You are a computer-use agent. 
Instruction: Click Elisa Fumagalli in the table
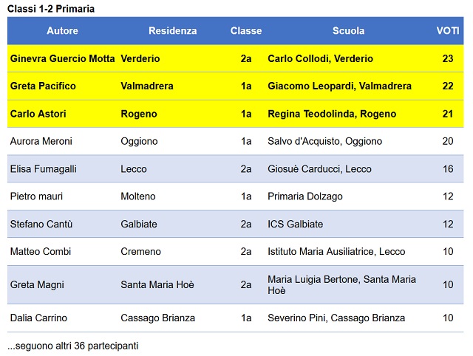click(43, 169)
